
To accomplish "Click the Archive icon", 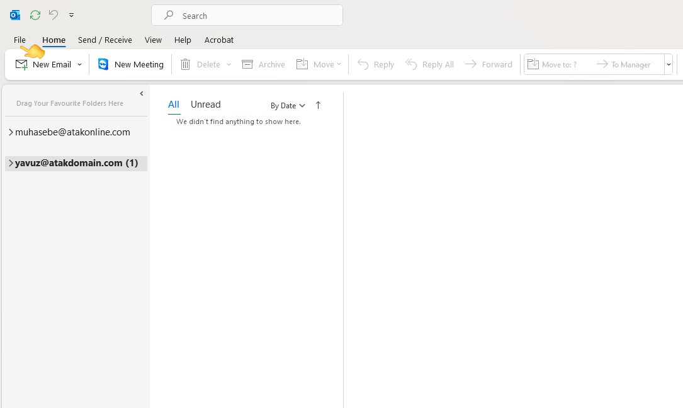I will point(247,64).
